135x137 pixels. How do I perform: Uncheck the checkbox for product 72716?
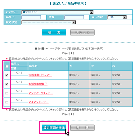[7, 75]
